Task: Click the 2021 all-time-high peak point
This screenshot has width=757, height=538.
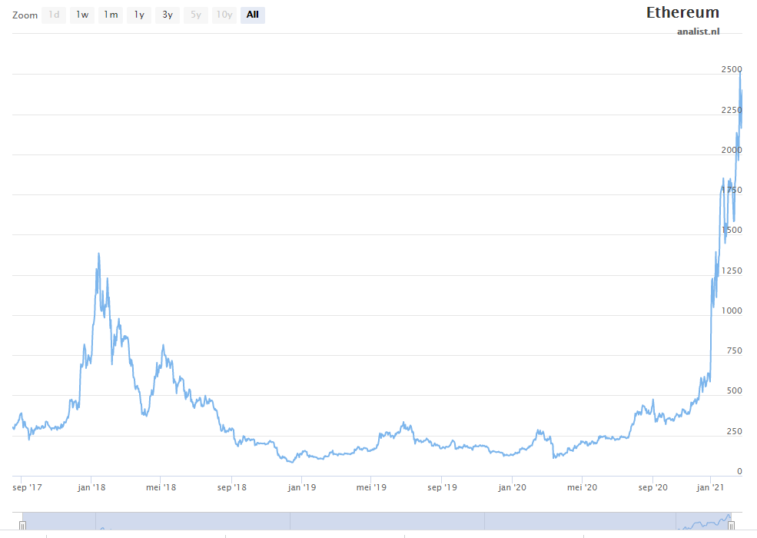Action: [x=740, y=72]
